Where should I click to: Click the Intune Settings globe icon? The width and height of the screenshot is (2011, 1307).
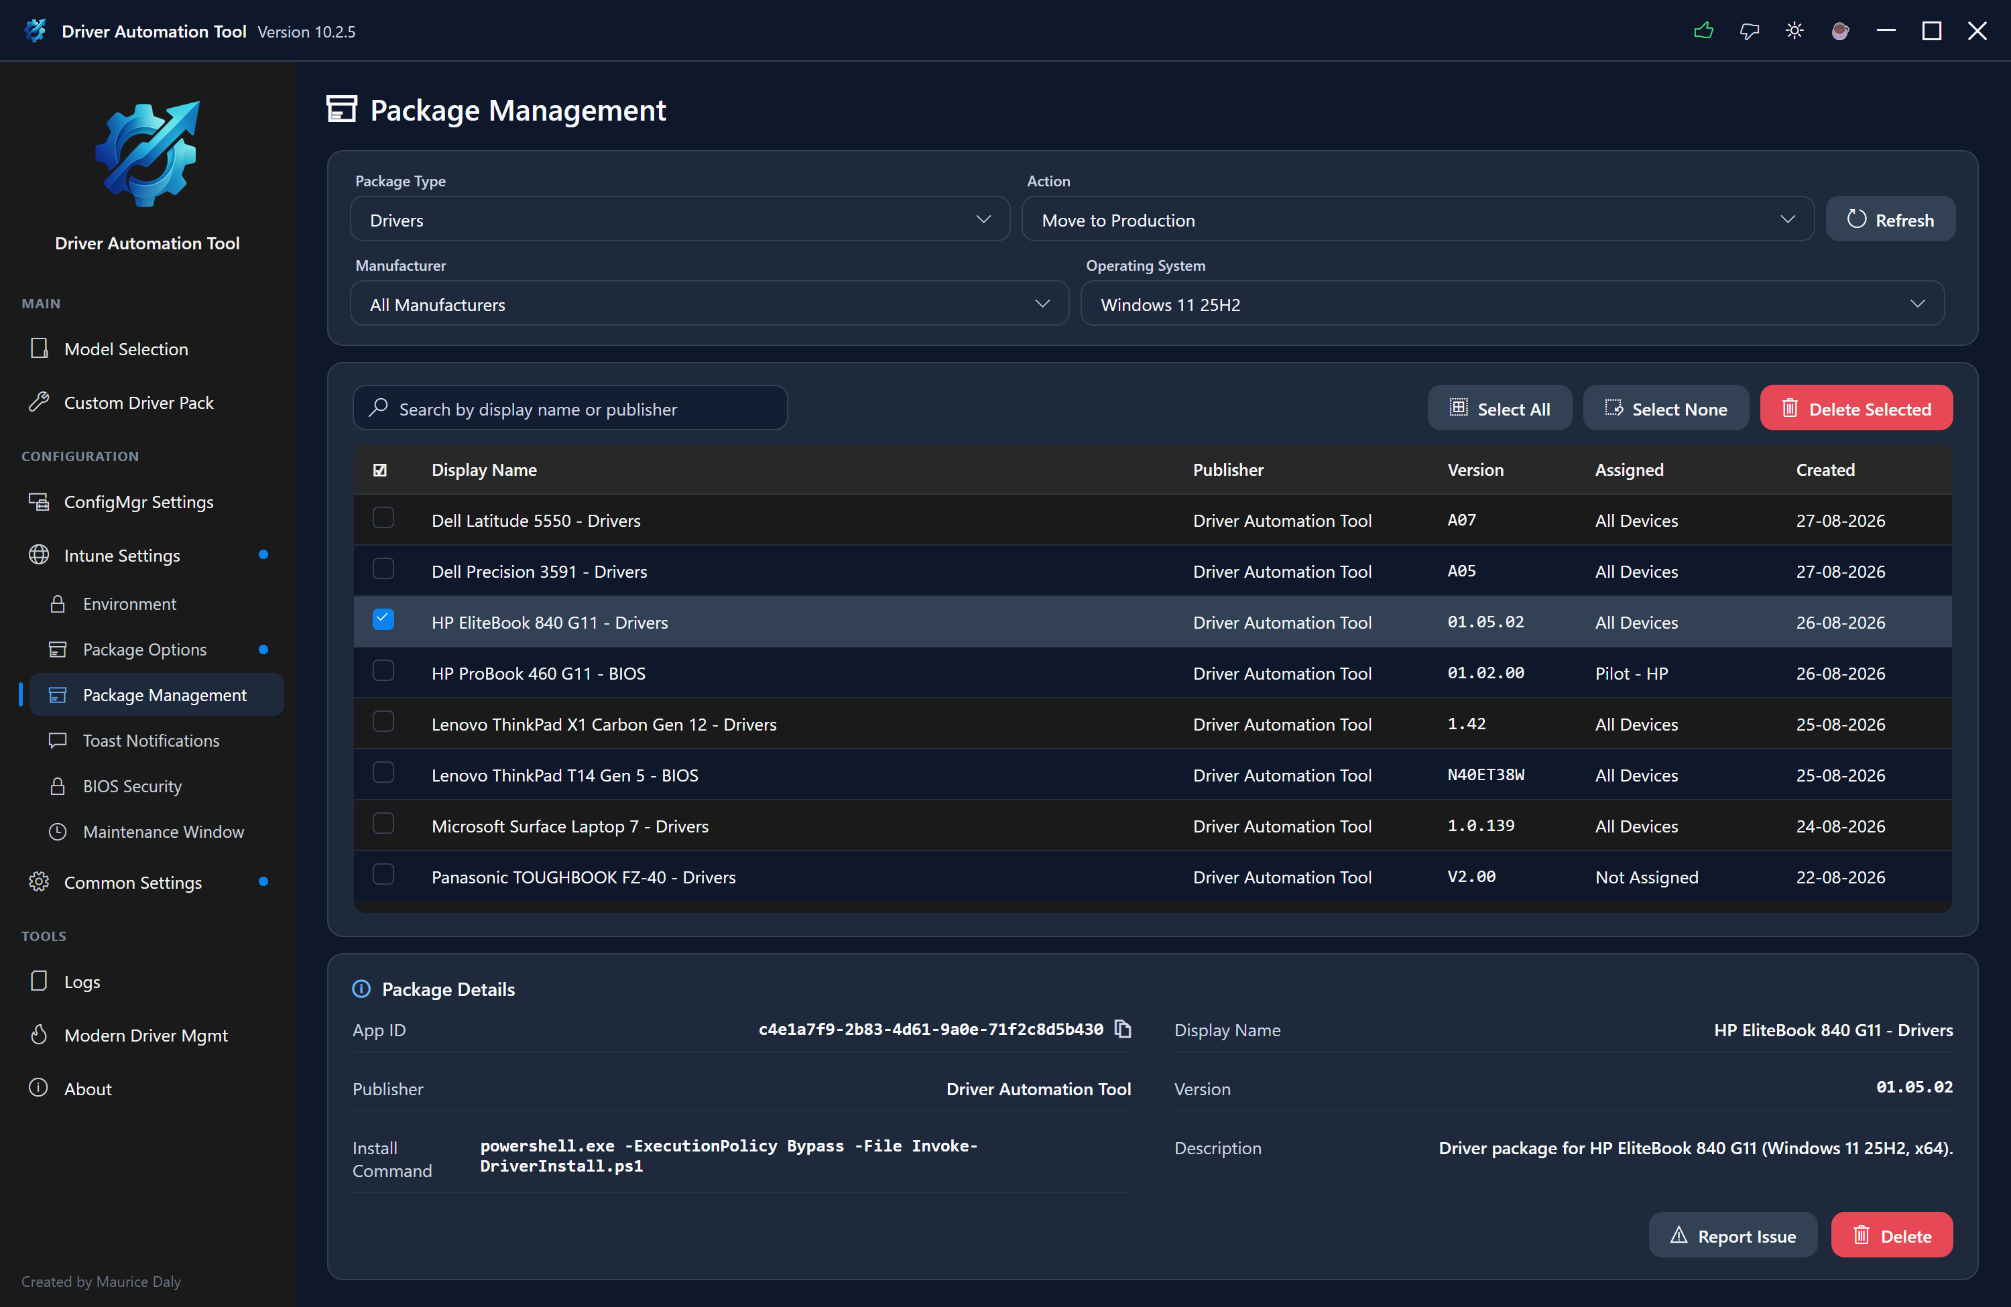pyautogui.click(x=39, y=555)
